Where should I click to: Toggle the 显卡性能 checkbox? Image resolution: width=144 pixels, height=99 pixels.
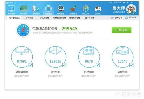click(x=64, y=65)
